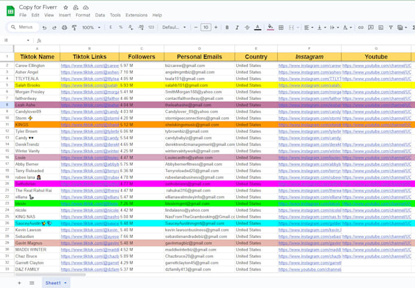The image size is (415, 288).
Task: Select the Sheet1 tab
Action: [x=56, y=283]
